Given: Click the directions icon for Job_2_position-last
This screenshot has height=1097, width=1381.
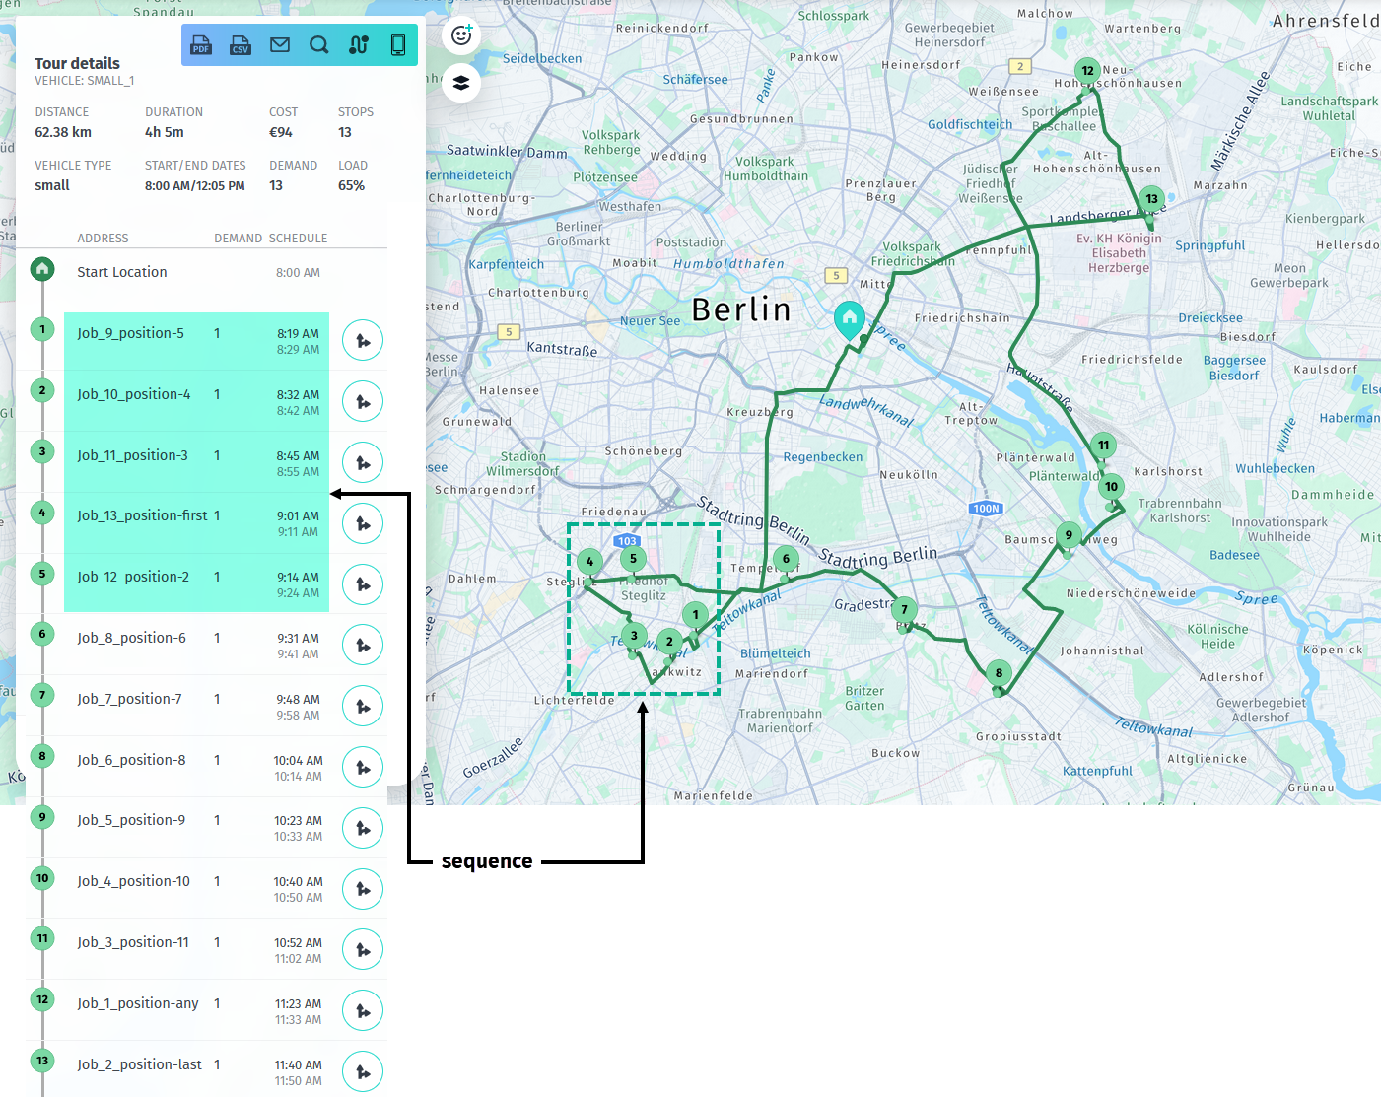Looking at the screenshot, I should 363,1072.
